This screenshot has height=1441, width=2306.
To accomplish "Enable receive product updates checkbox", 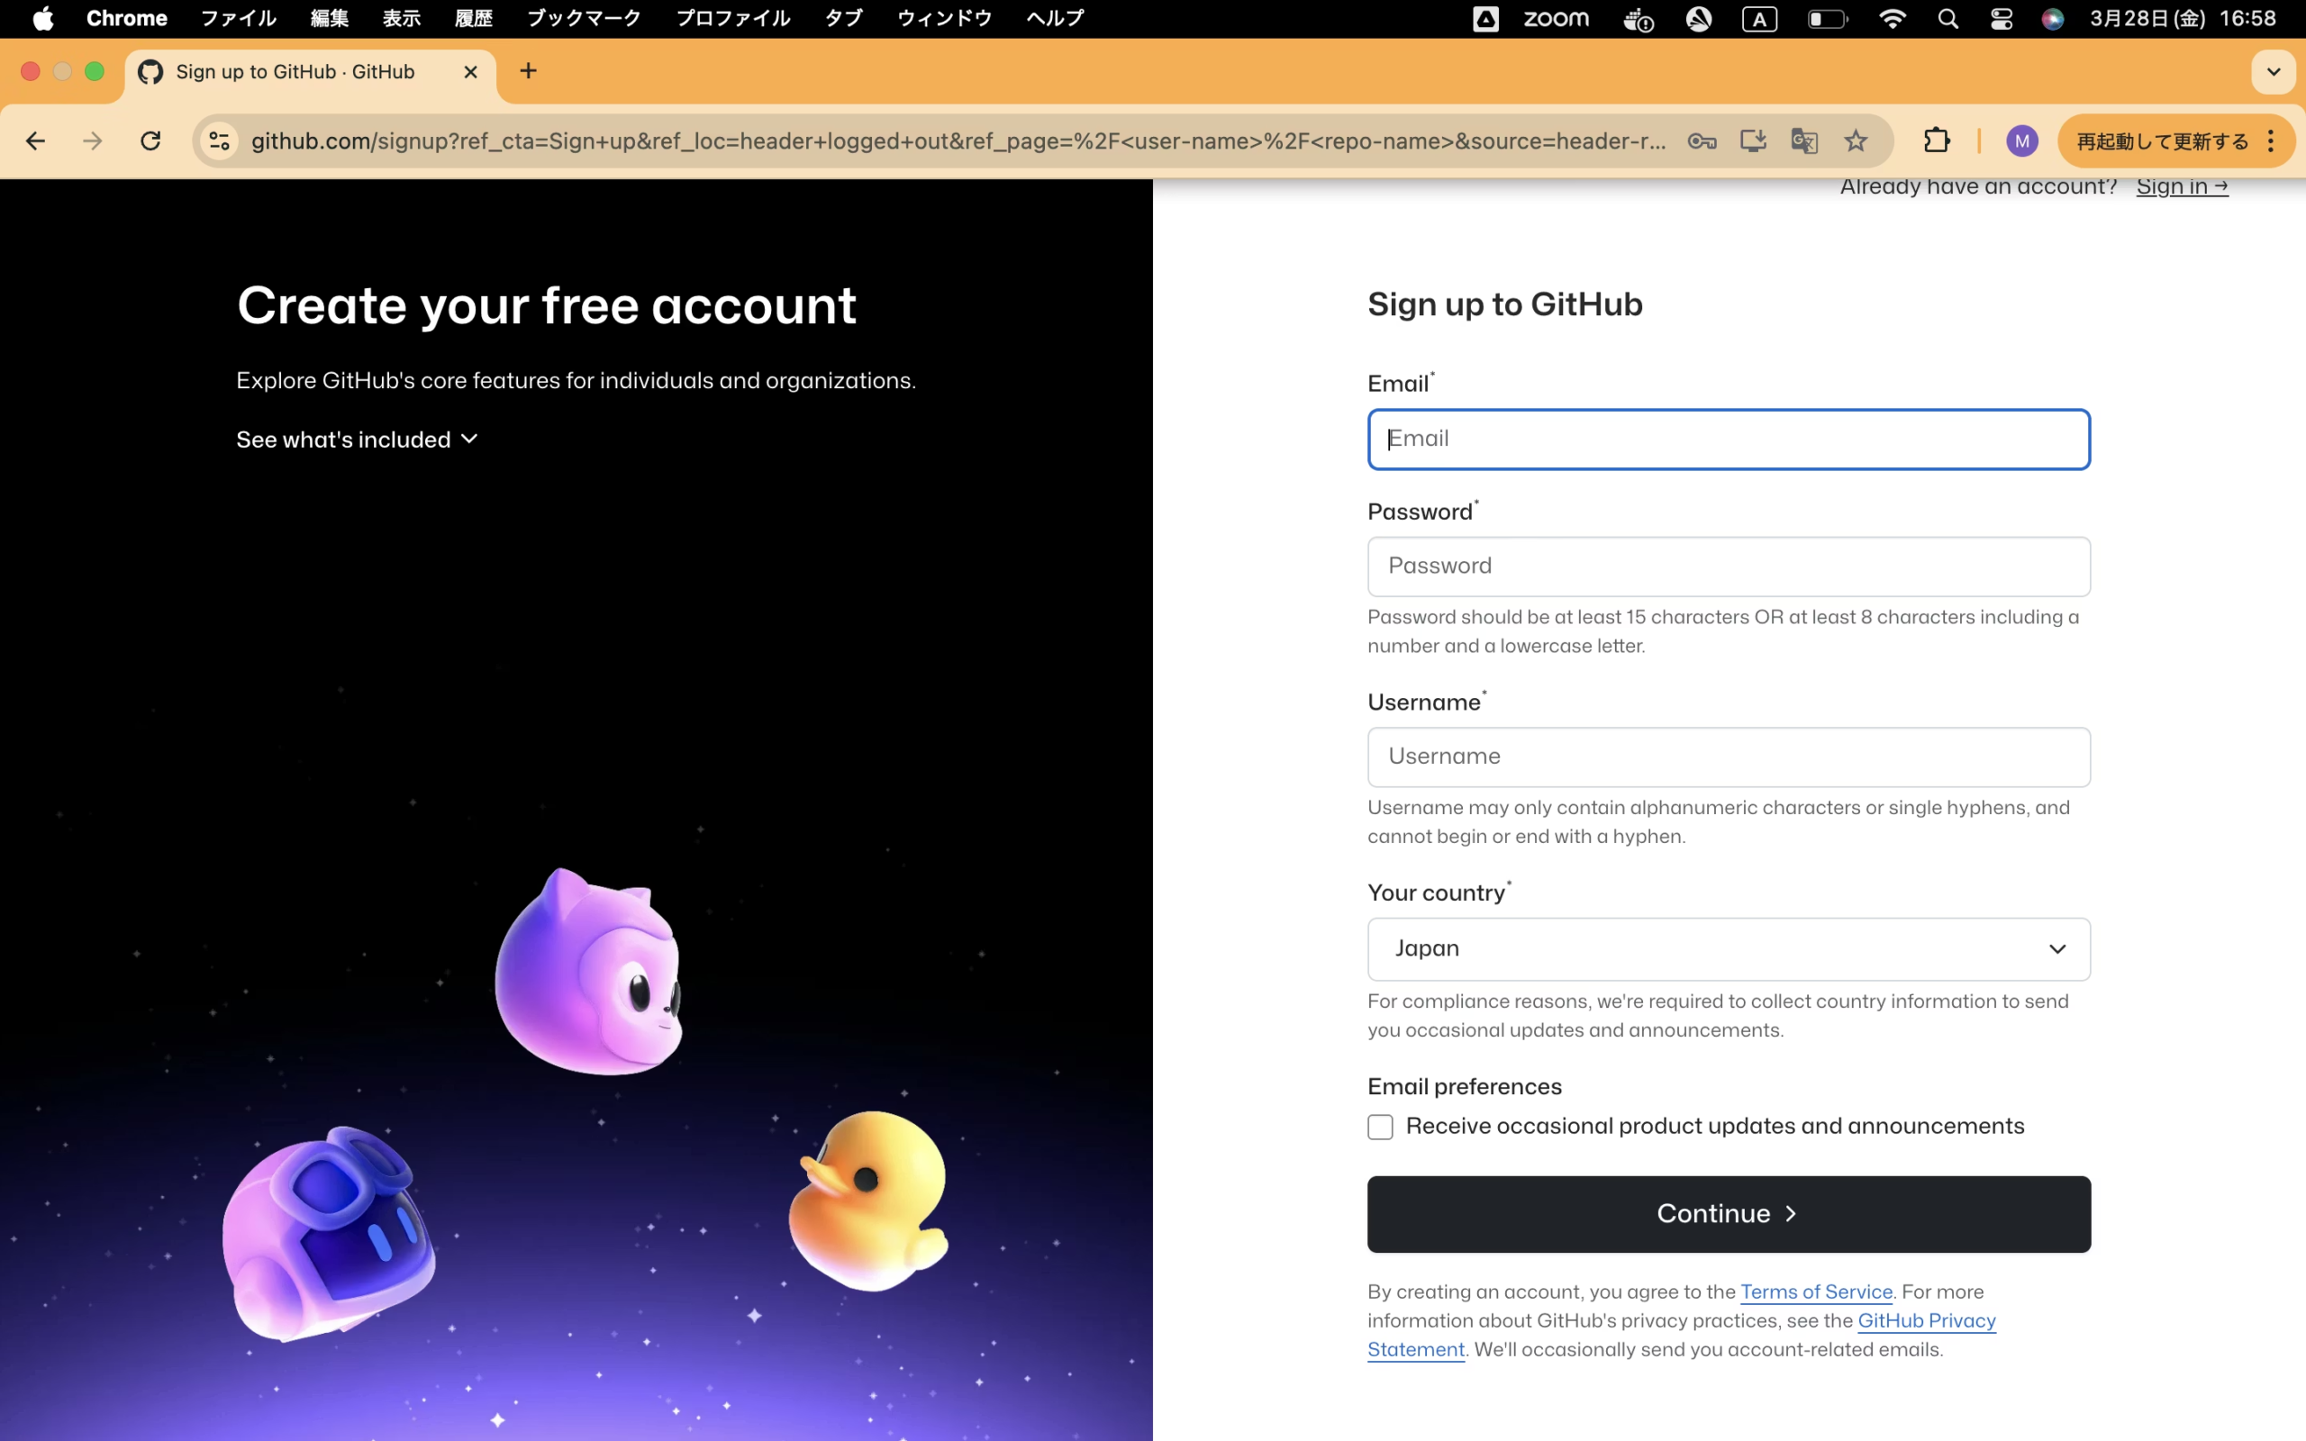I will (1380, 1127).
